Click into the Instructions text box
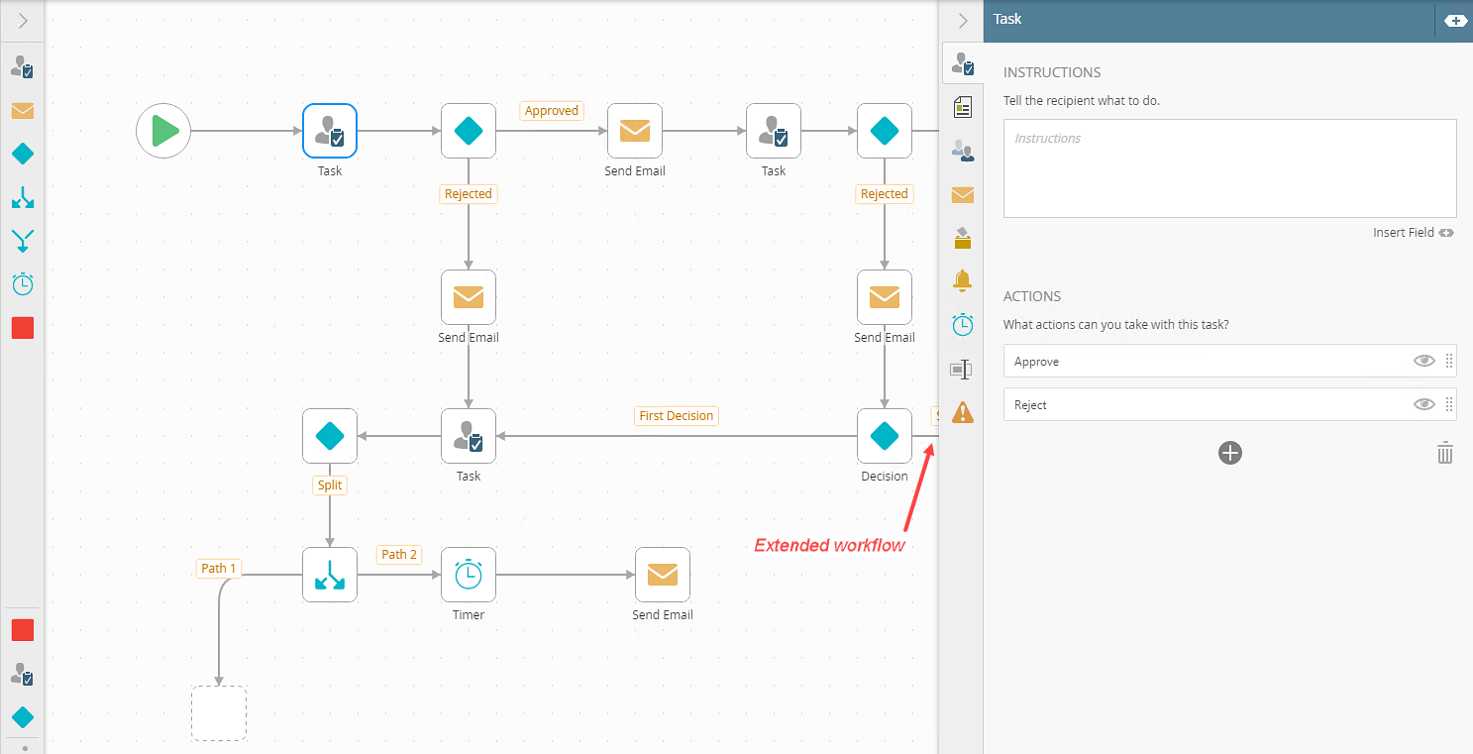Viewport: 1473px width, 754px height. coord(1229,168)
